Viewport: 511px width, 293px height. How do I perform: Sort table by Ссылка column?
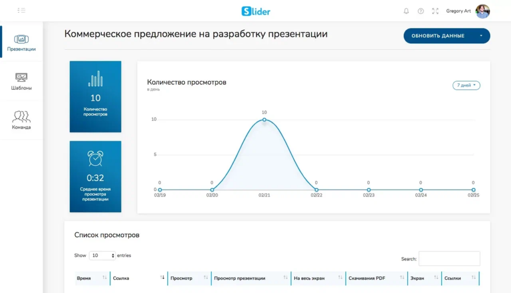pyautogui.click(x=139, y=279)
